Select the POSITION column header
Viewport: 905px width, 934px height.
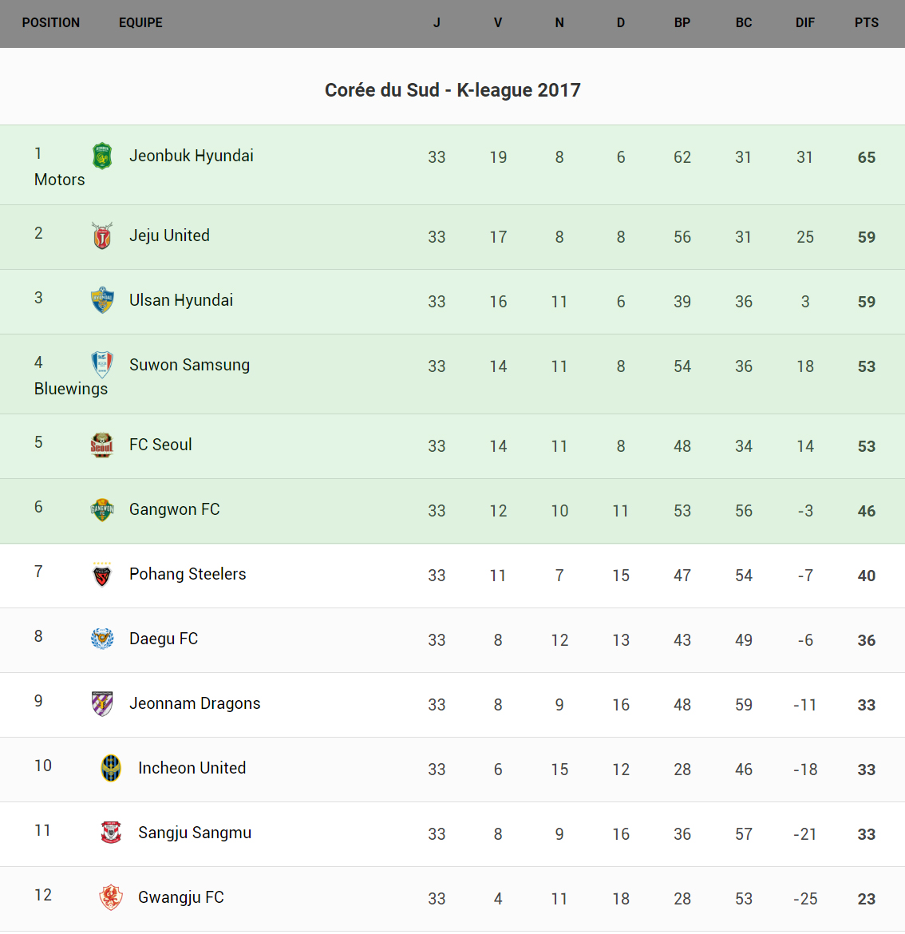tap(51, 23)
